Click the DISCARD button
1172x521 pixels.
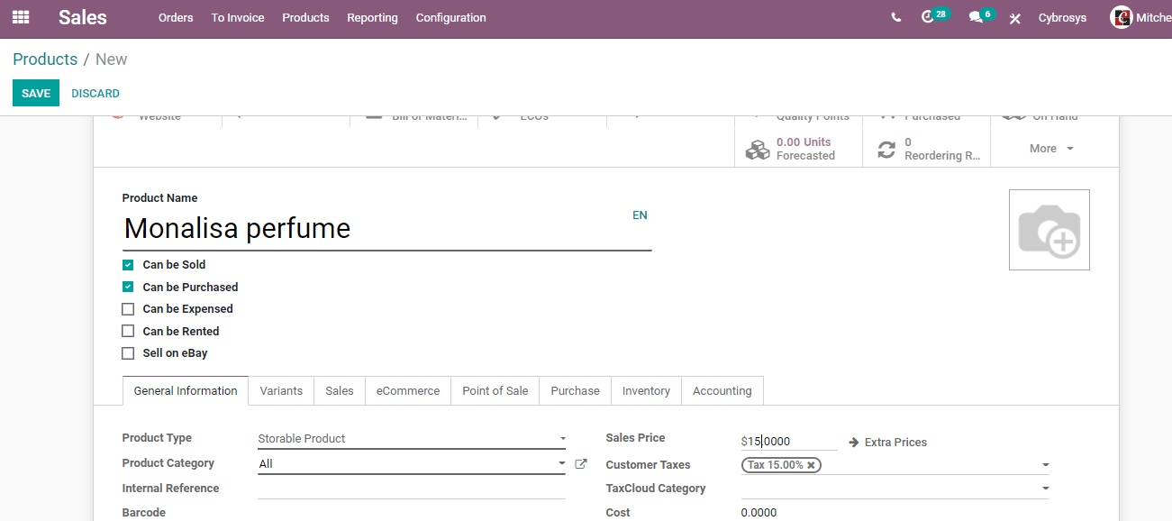coord(95,93)
